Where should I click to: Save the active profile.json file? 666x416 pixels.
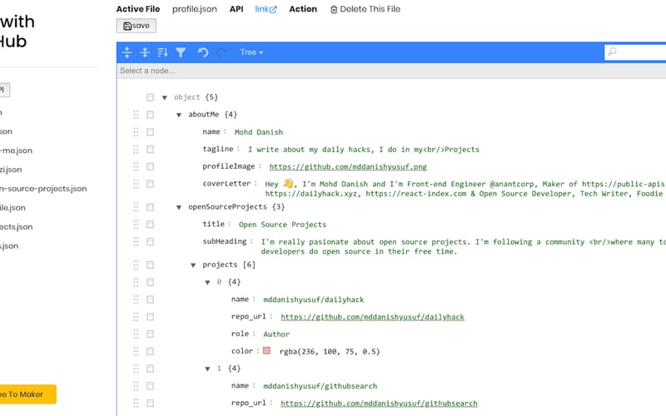click(137, 26)
